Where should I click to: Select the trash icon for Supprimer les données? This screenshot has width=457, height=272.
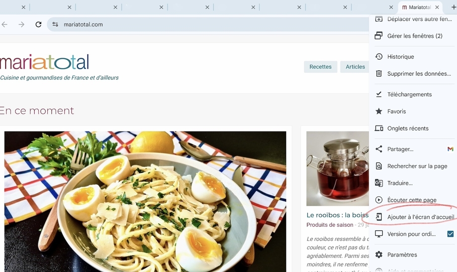379,74
